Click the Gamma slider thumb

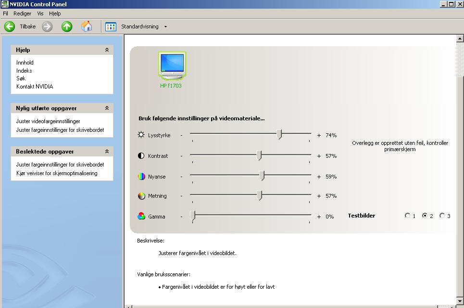[x=193, y=216]
